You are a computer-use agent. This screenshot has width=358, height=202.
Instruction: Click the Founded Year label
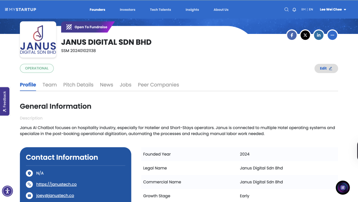pyautogui.click(x=157, y=154)
